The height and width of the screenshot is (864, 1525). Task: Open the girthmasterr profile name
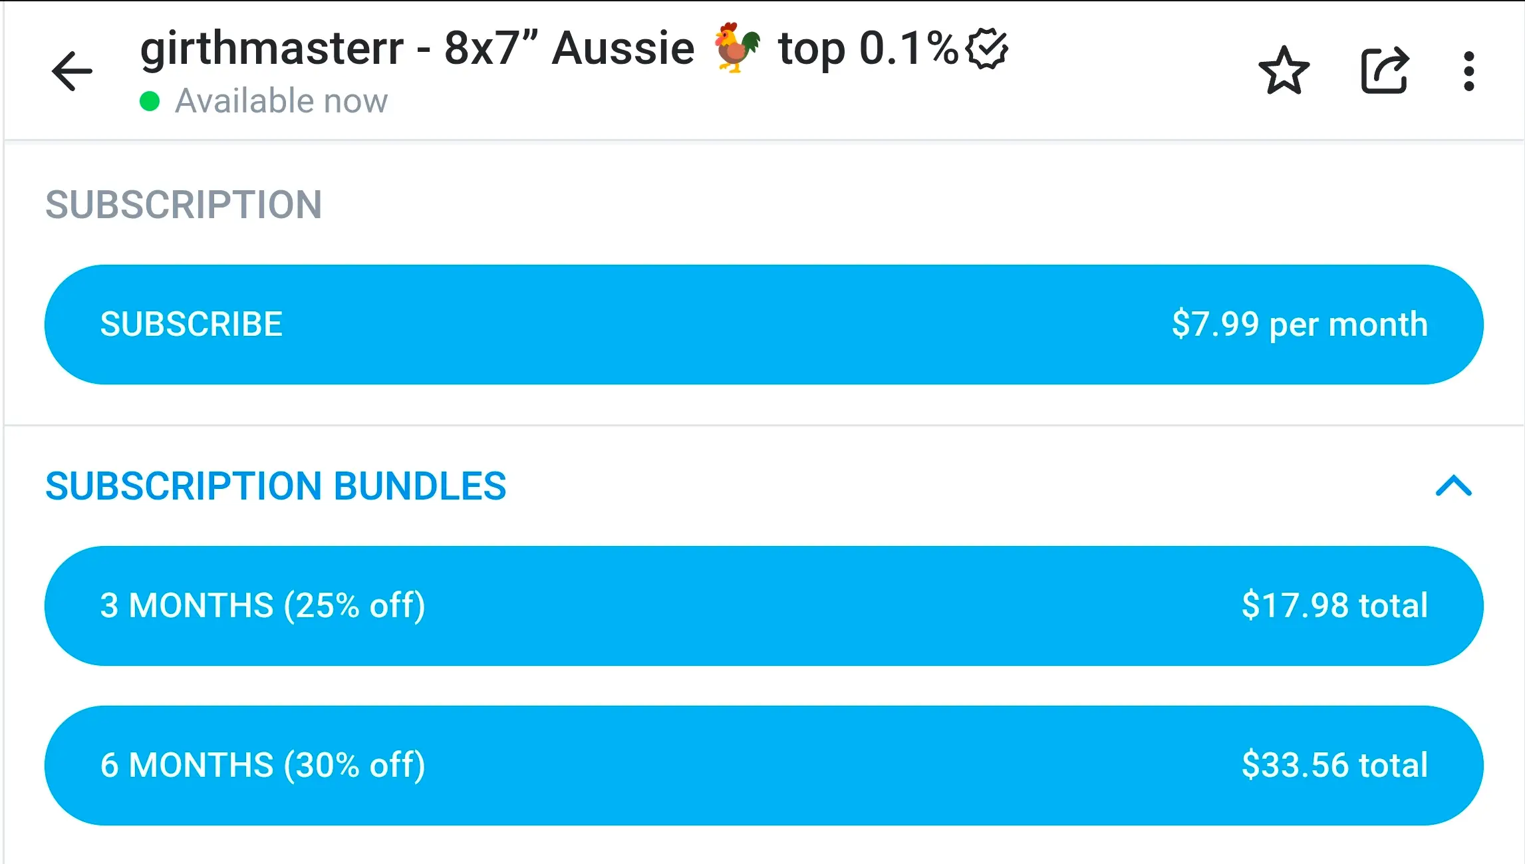[271, 49]
